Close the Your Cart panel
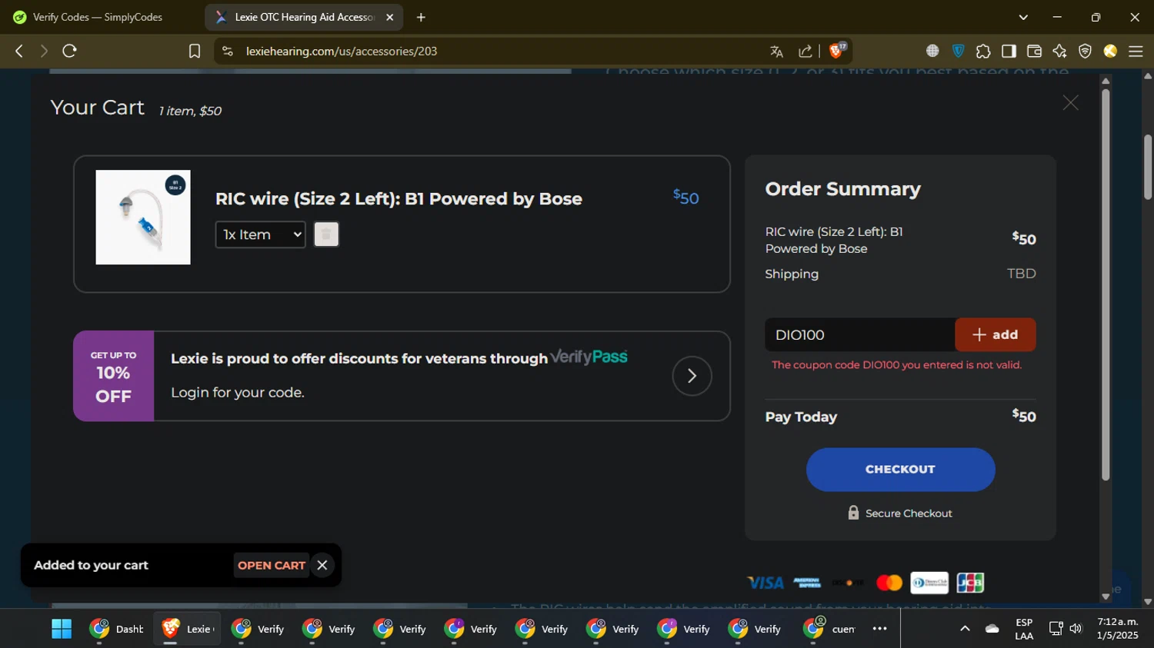 (1070, 103)
